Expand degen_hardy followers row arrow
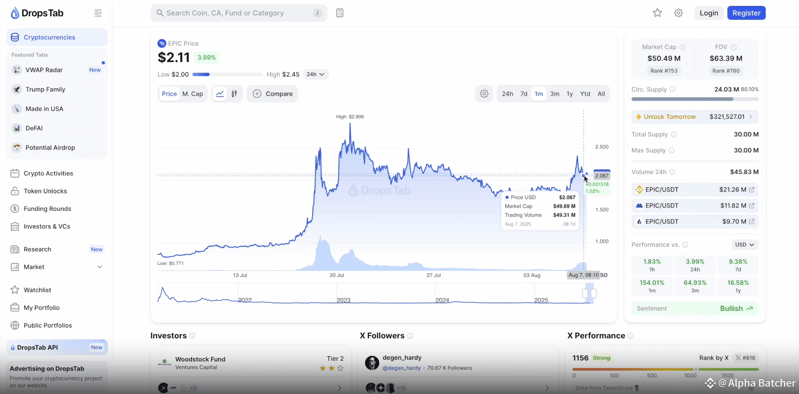This screenshot has width=799, height=394. 547,388
